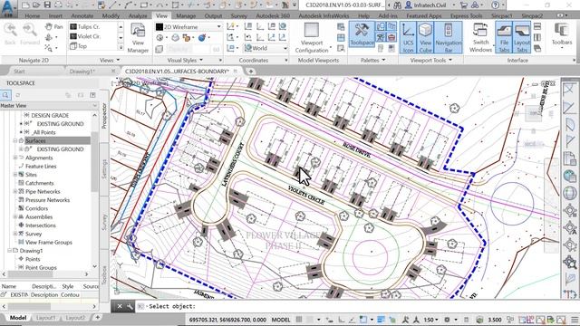Viewport: 580px width, 326px height.
Task: Expand the Alignments tree node
Action: (15, 158)
